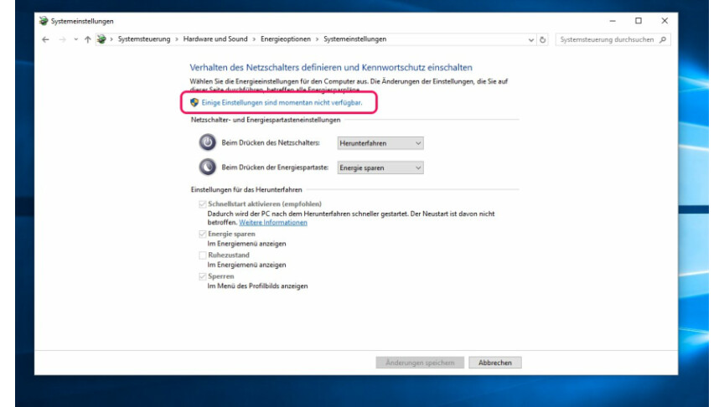Expand chevron after Hardware und Sound

pyautogui.click(x=254, y=39)
